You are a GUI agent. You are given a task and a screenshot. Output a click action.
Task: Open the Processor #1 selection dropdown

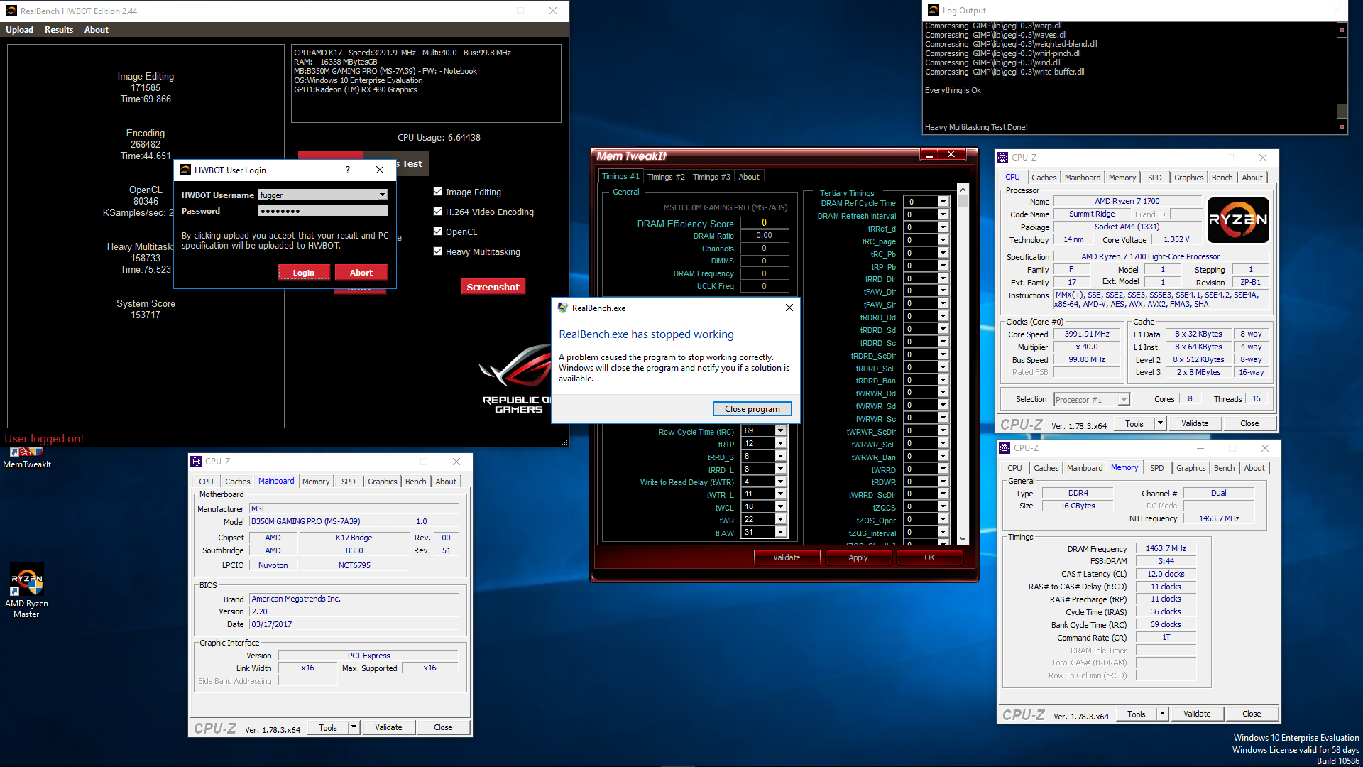point(1124,400)
